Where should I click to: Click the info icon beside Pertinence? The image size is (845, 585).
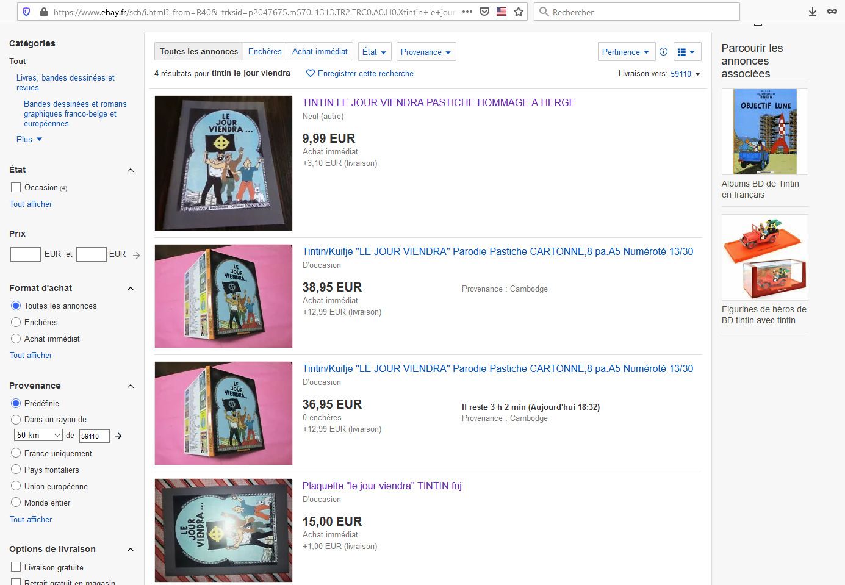click(x=664, y=52)
